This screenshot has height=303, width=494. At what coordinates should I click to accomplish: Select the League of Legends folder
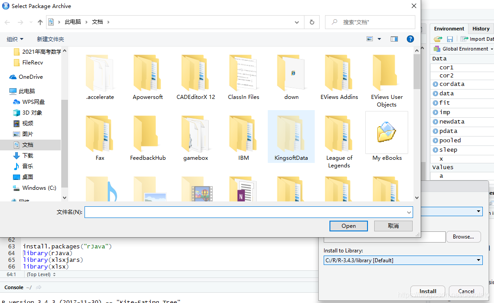pos(339,142)
